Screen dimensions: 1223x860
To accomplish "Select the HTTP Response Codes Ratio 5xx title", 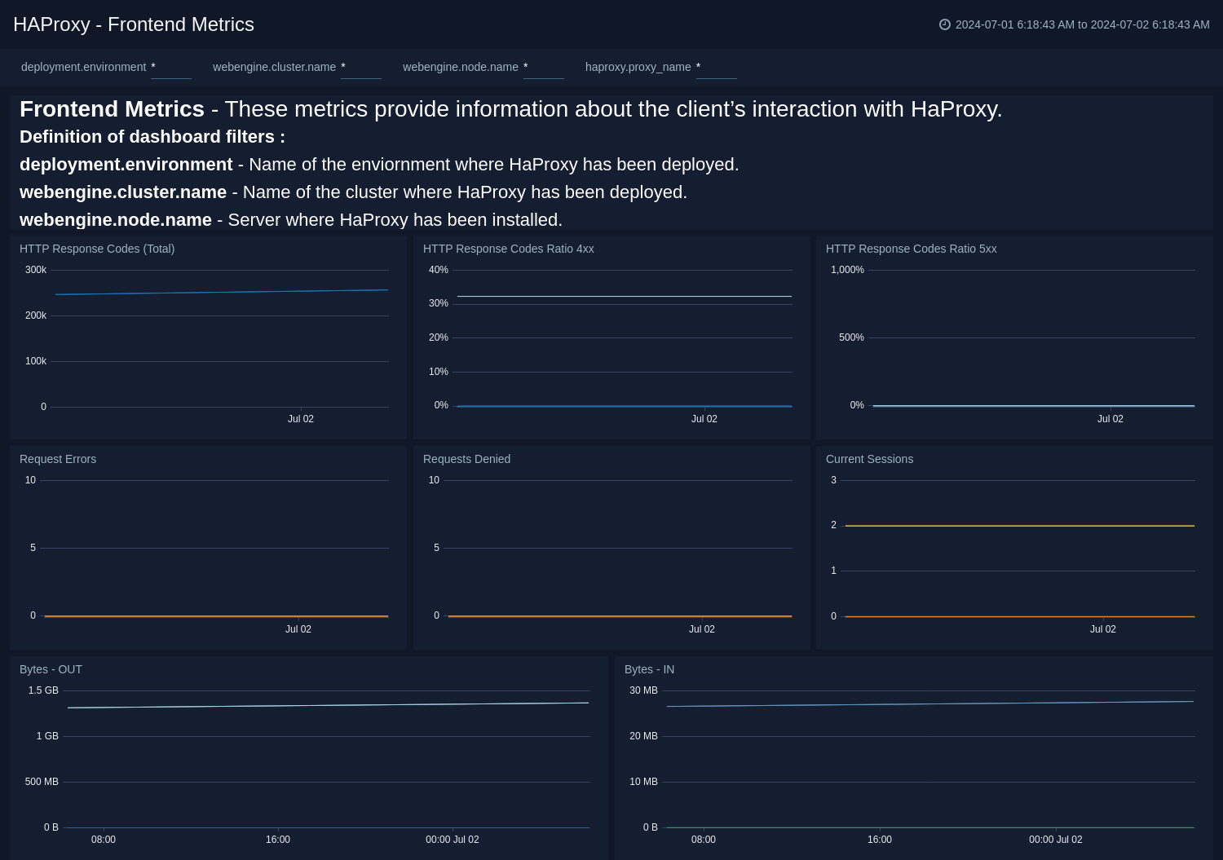I will point(912,249).
